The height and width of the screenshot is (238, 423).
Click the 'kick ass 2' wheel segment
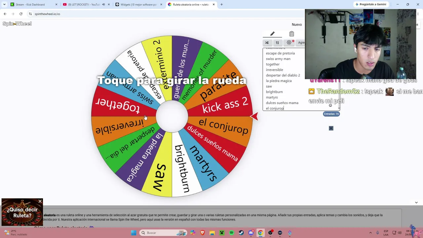click(225, 105)
